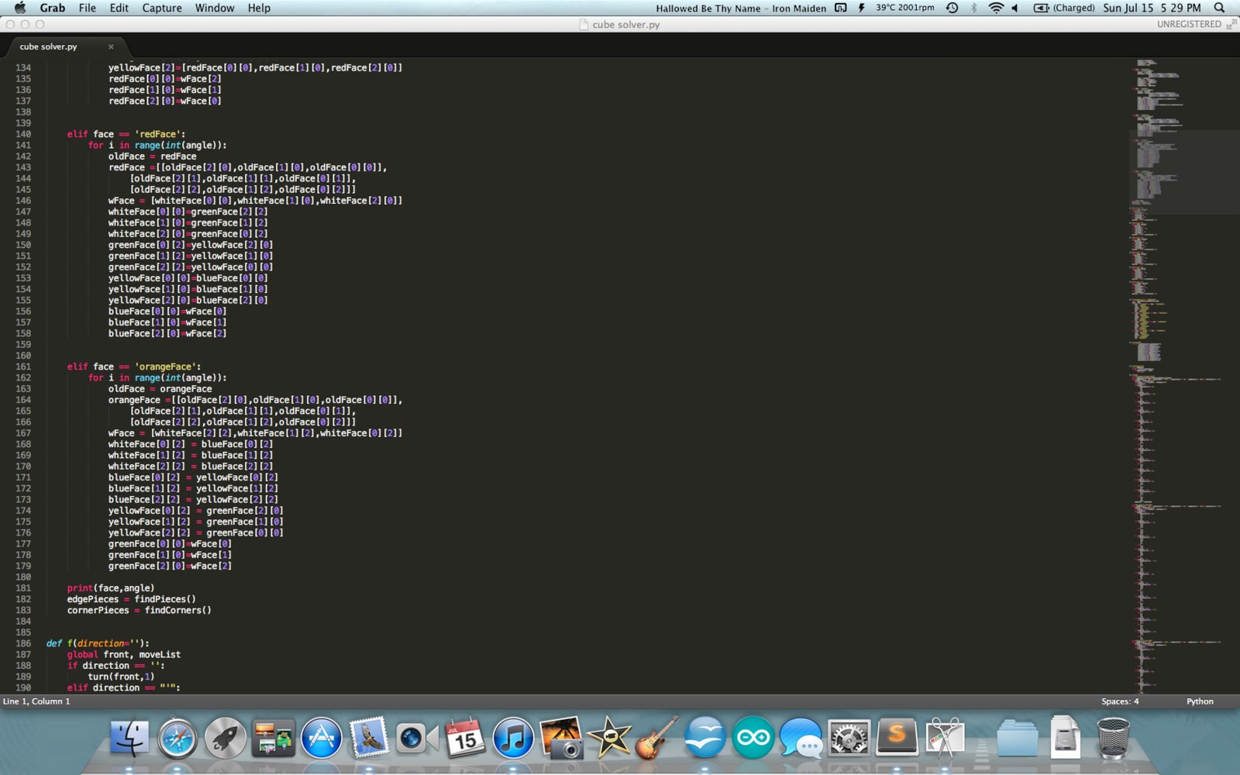
Task: Click the Line 1, Column 1 status
Action: 36,701
